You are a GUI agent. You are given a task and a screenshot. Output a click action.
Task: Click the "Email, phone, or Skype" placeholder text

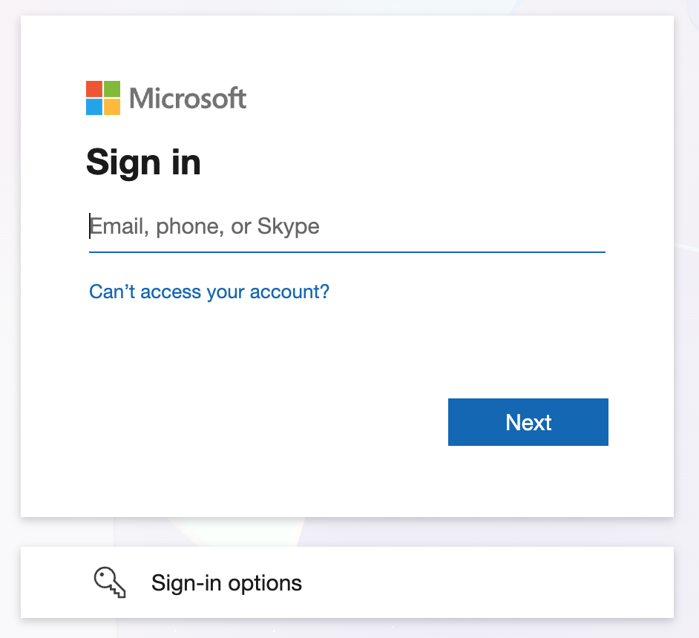tap(205, 226)
